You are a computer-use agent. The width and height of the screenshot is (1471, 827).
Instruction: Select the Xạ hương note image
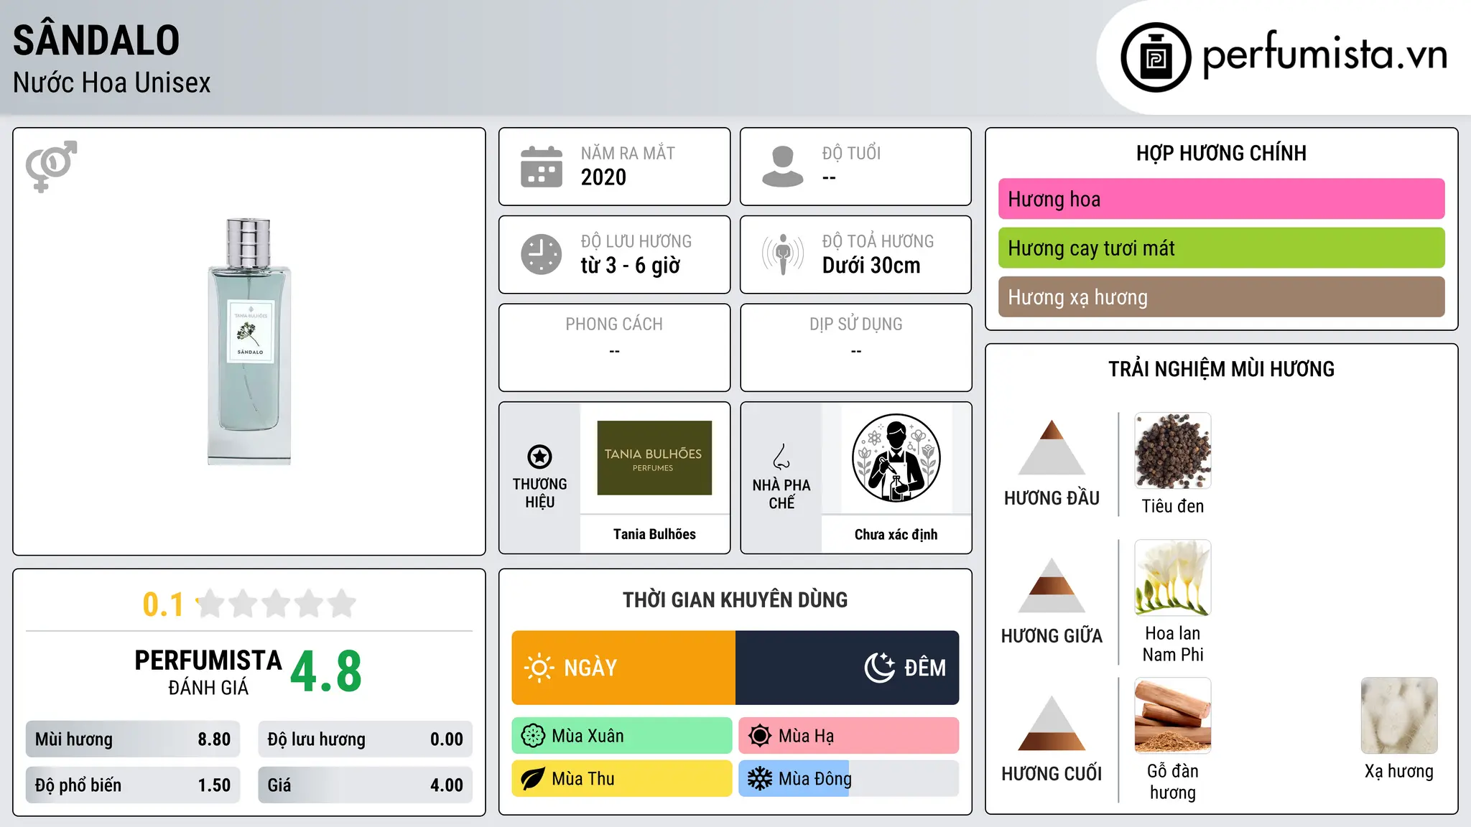tap(1399, 716)
